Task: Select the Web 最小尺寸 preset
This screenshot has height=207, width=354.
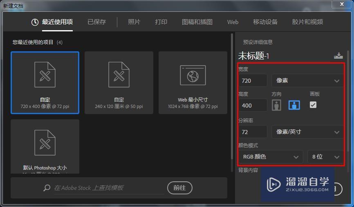Action: (x=193, y=83)
